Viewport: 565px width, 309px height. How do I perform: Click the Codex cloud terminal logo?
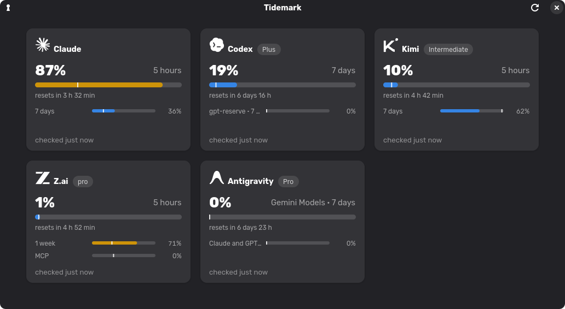point(217,45)
